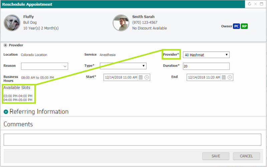
Task: Click Fluffy's bulldog photo thumbnail
Action: (12, 23)
